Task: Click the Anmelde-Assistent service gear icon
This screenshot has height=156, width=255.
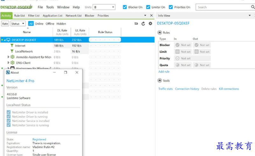Action: click(x=12, y=57)
